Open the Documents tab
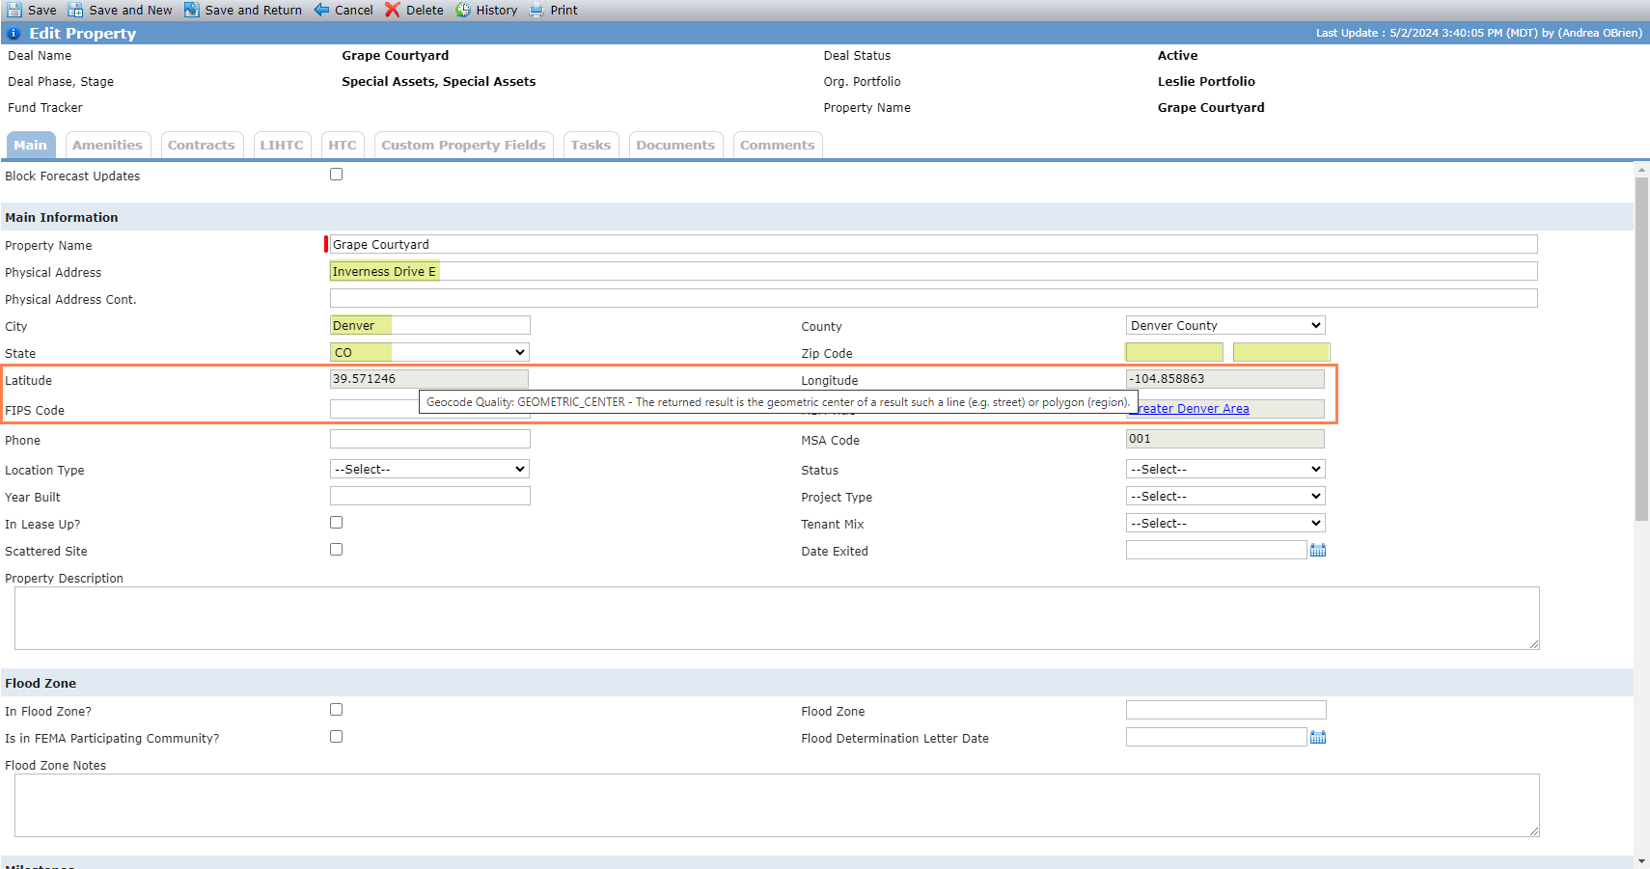Viewport: 1650px width, 869px height. click(x=675, y=145)
